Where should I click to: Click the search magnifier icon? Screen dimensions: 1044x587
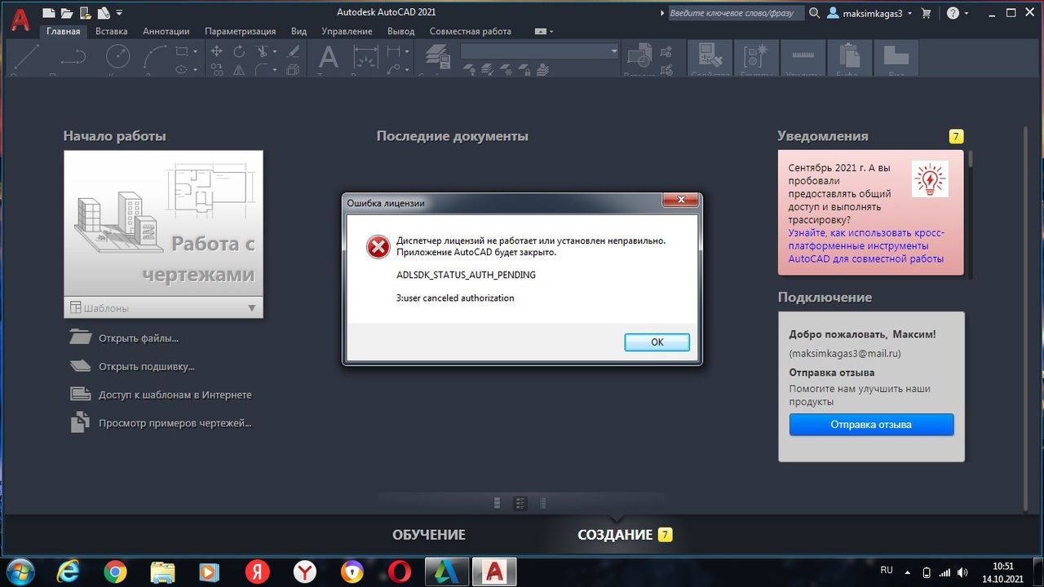pos(815,13)
